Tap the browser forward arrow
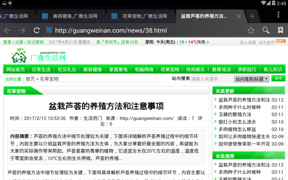288x180 pixels. coord(22,30)
